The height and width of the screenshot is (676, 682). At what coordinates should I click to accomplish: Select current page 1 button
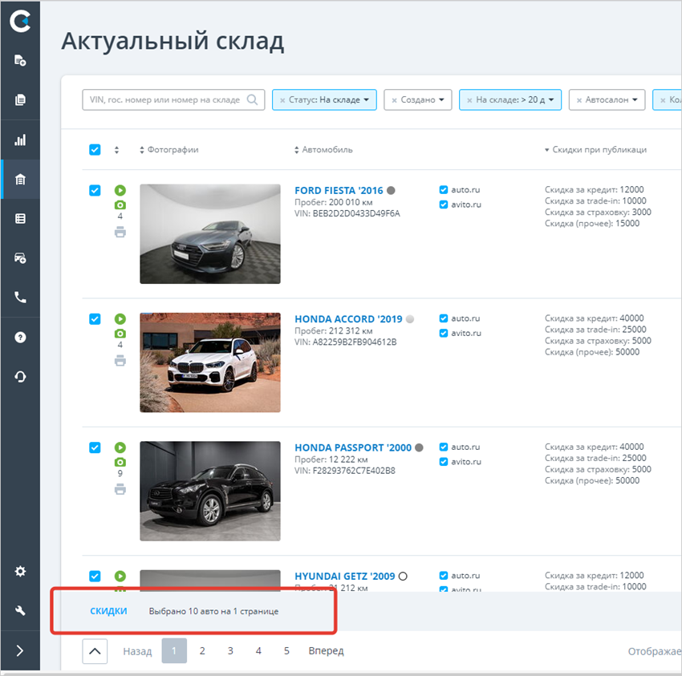pyautogui.click(x=174, y=651)
